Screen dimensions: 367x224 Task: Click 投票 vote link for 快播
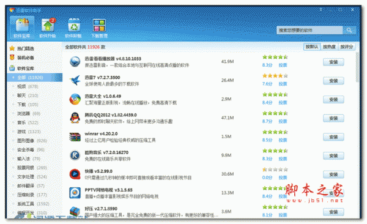pyautogui.click(x=283, y=177)
